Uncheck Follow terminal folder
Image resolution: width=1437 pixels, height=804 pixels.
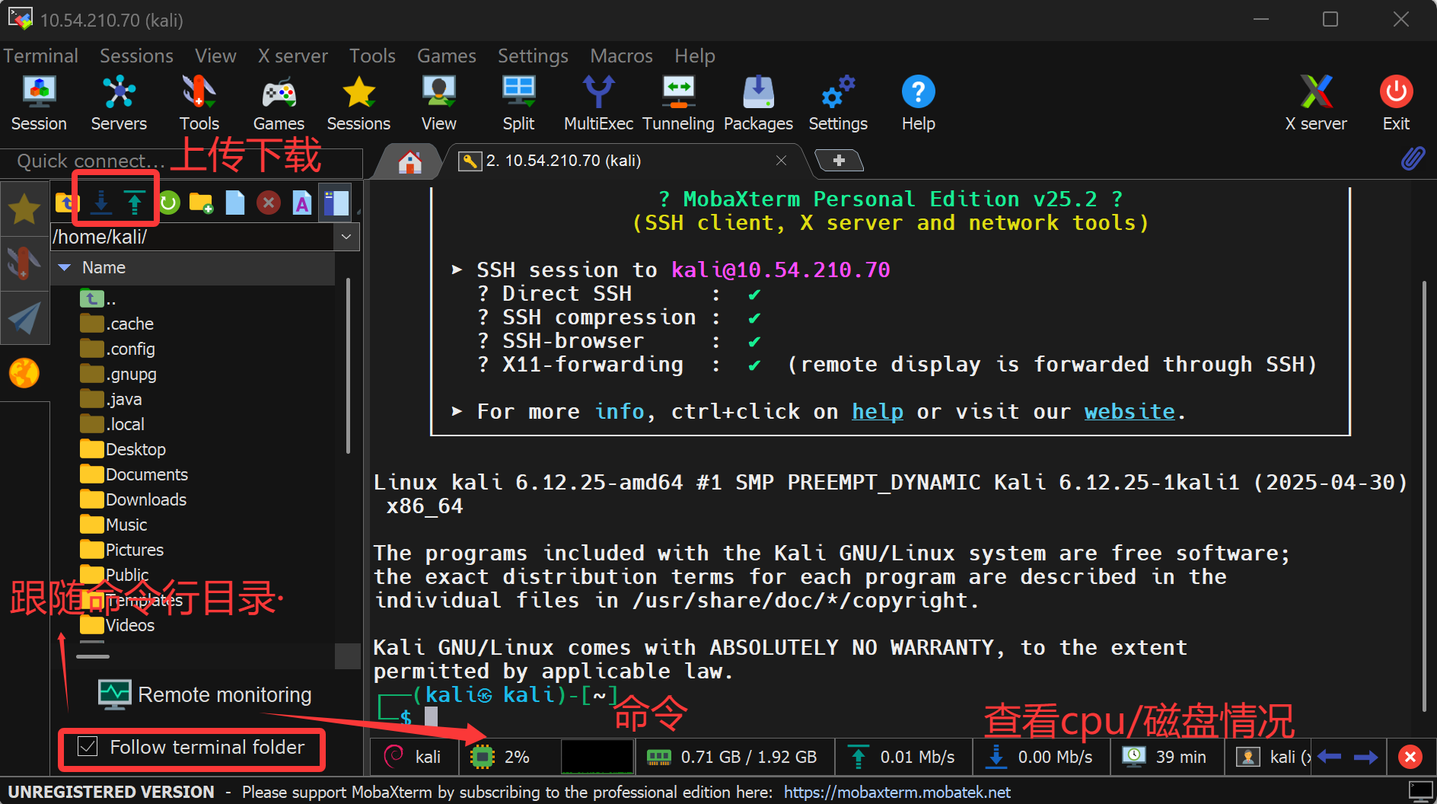point(88,747)
